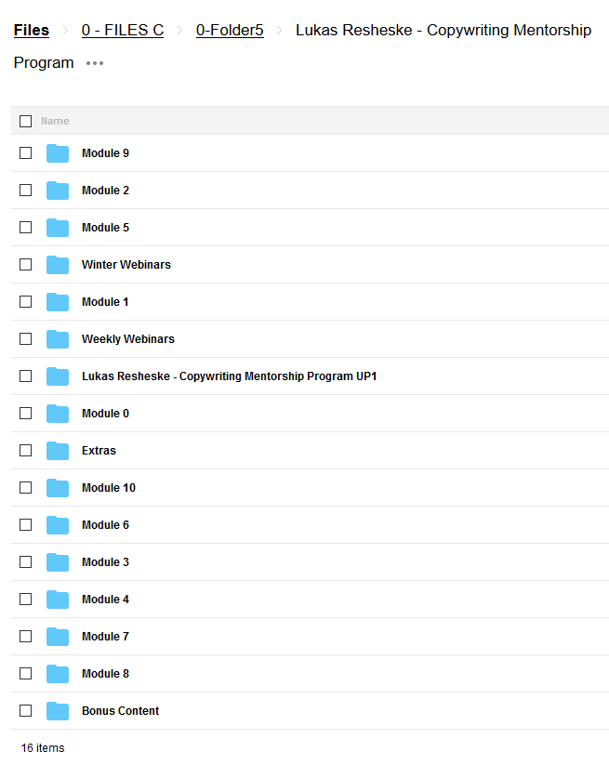This screenshot has height=778, width=609.
Task: Tick the Module 4 checkbox
Action: click(26, 600)
